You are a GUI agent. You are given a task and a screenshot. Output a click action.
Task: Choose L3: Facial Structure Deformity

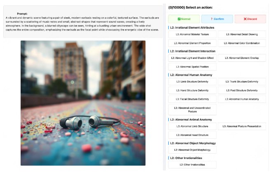pyautogui.click(x=192, y=99)
